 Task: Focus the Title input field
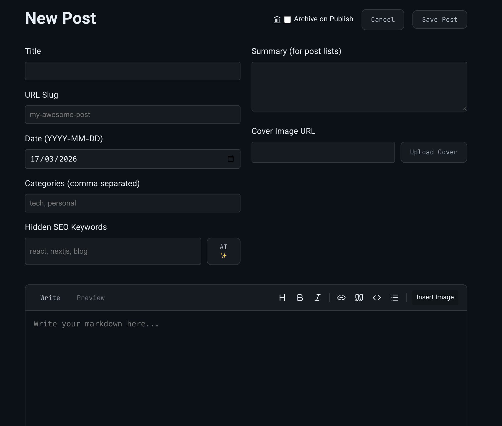pos(132,71)
